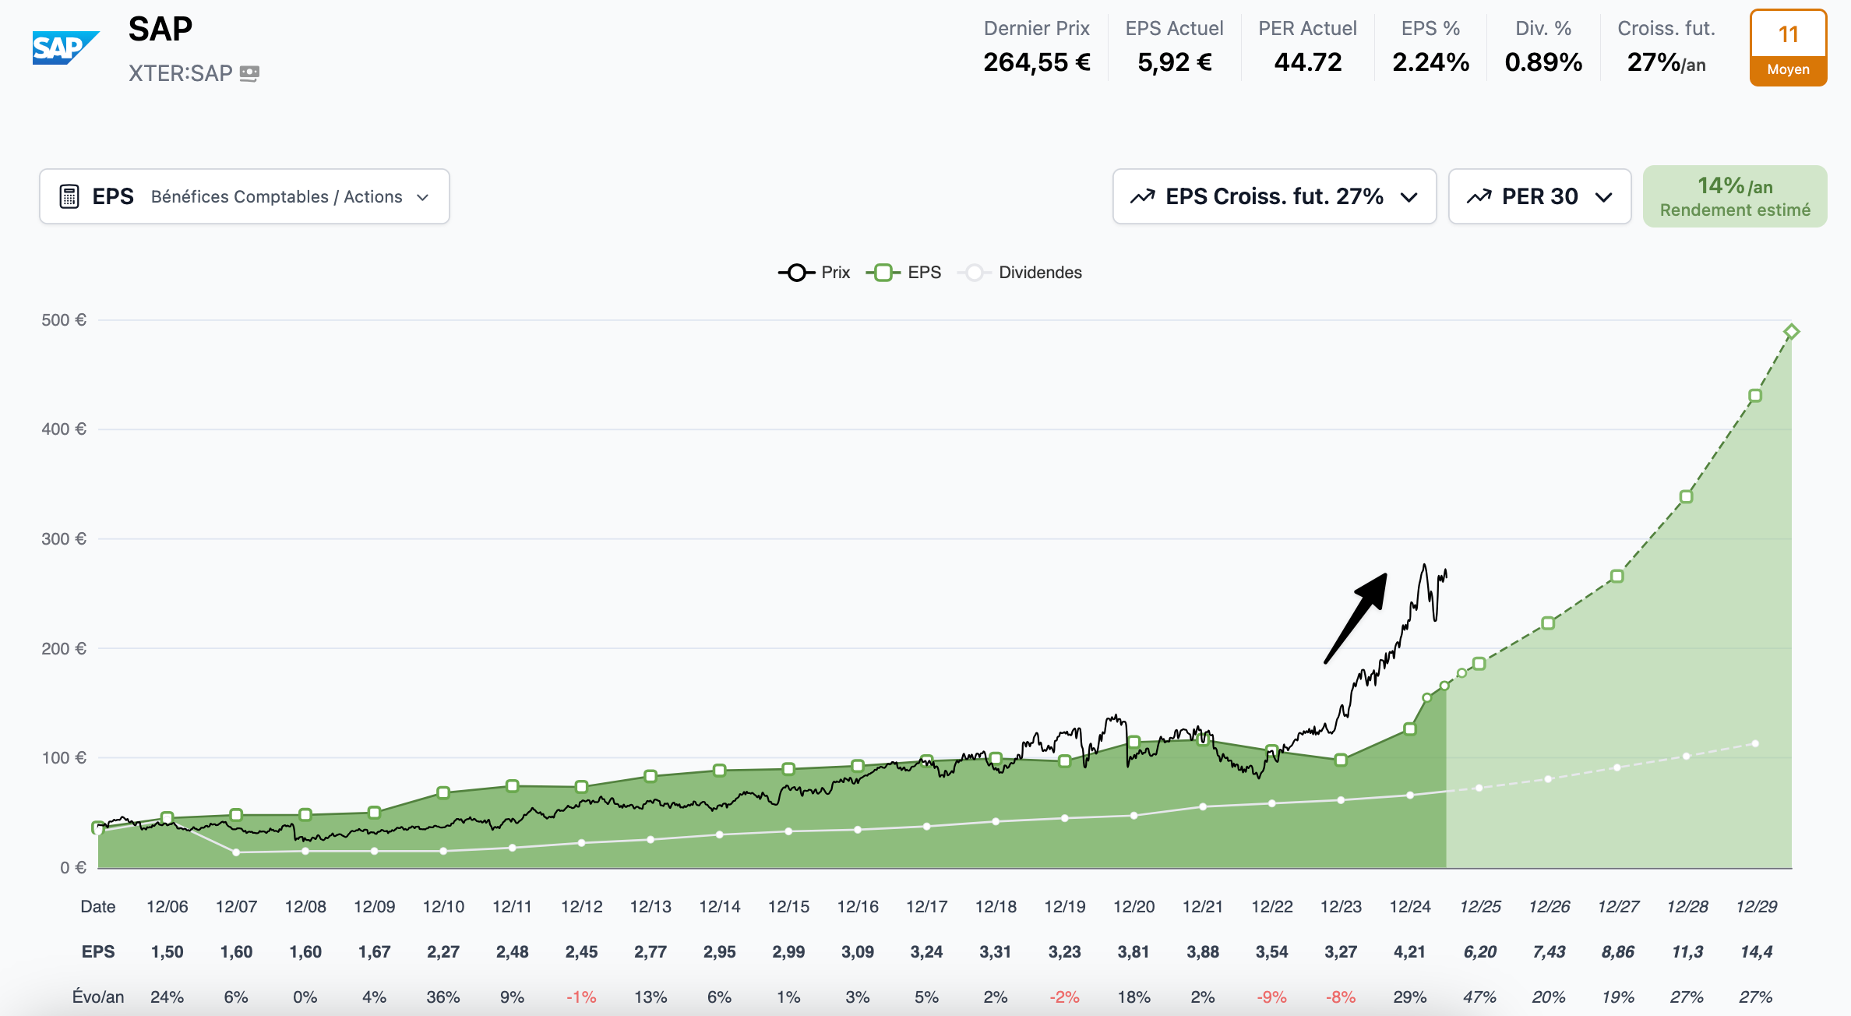1851x1016 pixels.
Task: Toggle the Prix series in the legend
Action: pyautogui.click(x=814, y=273)
